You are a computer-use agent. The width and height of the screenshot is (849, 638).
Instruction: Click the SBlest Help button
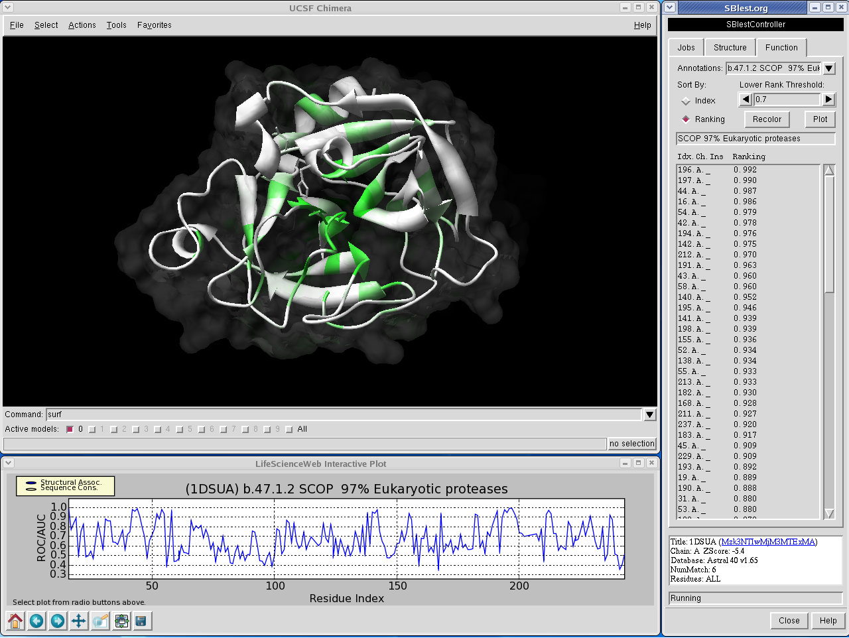tap(828, 621)
